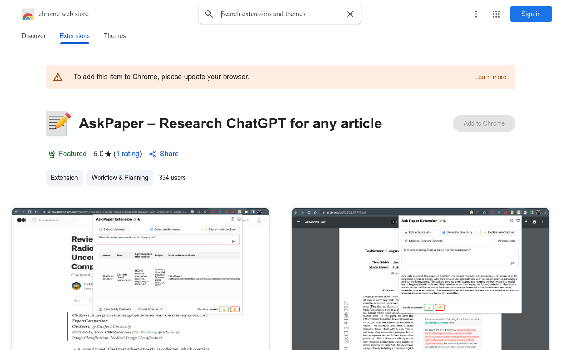The height and width of the screenshot is (350, 561).
Task: Click the Featured badge icon
Action: coord(52,154)
